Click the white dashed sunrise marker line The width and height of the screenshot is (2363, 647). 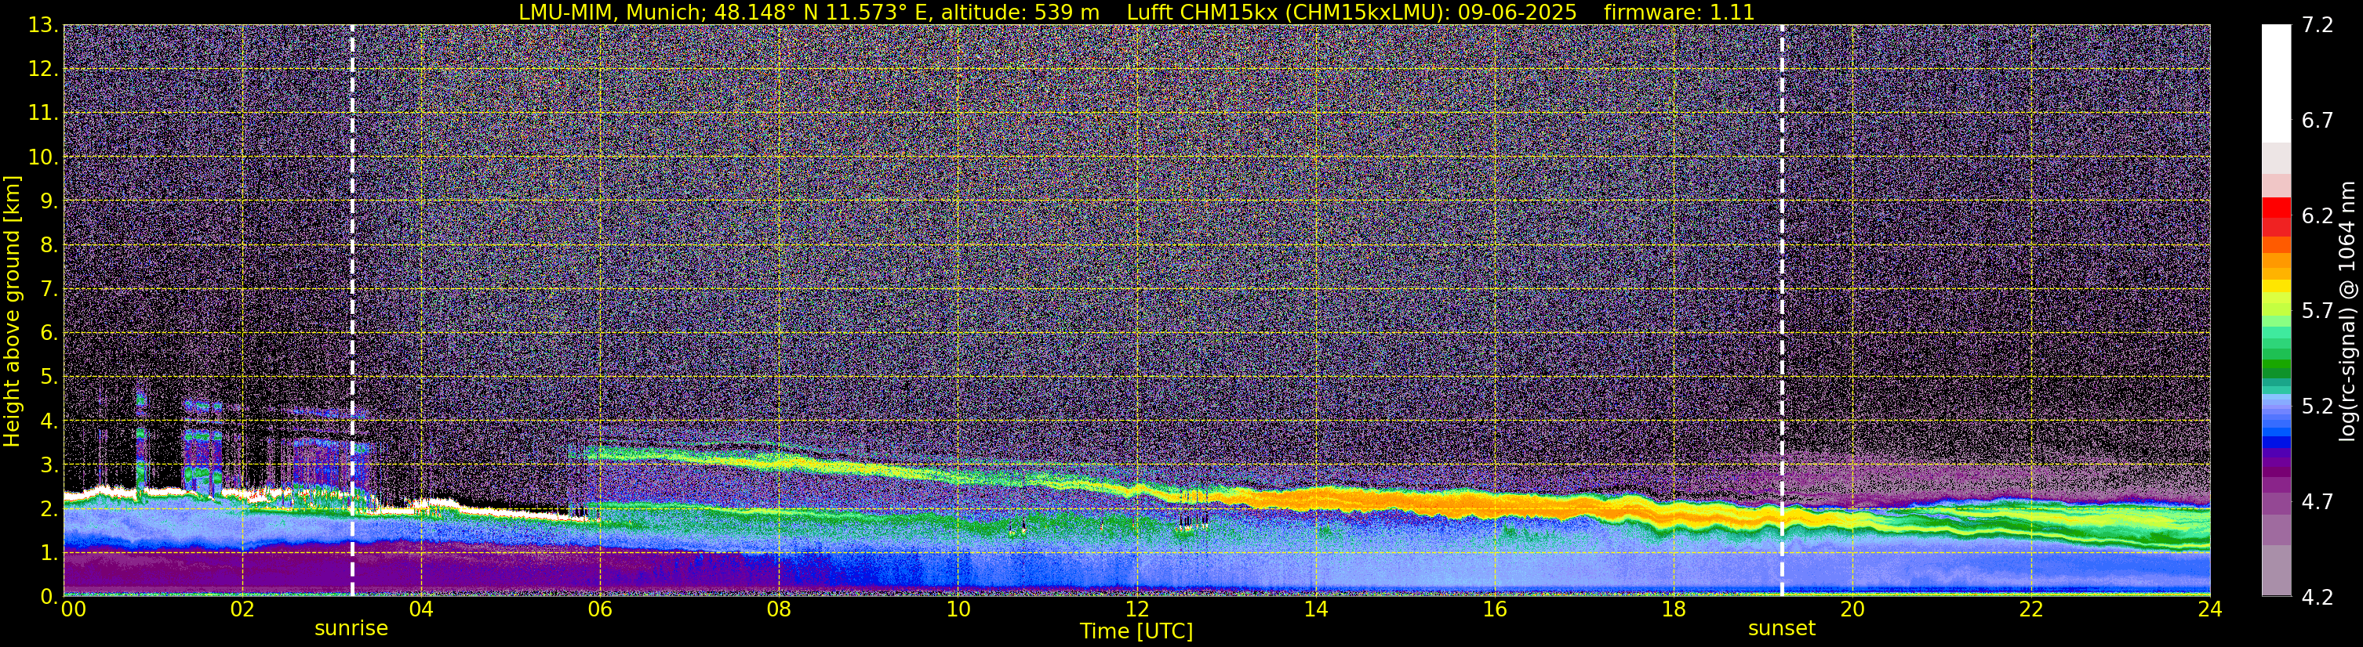[352, 309]
